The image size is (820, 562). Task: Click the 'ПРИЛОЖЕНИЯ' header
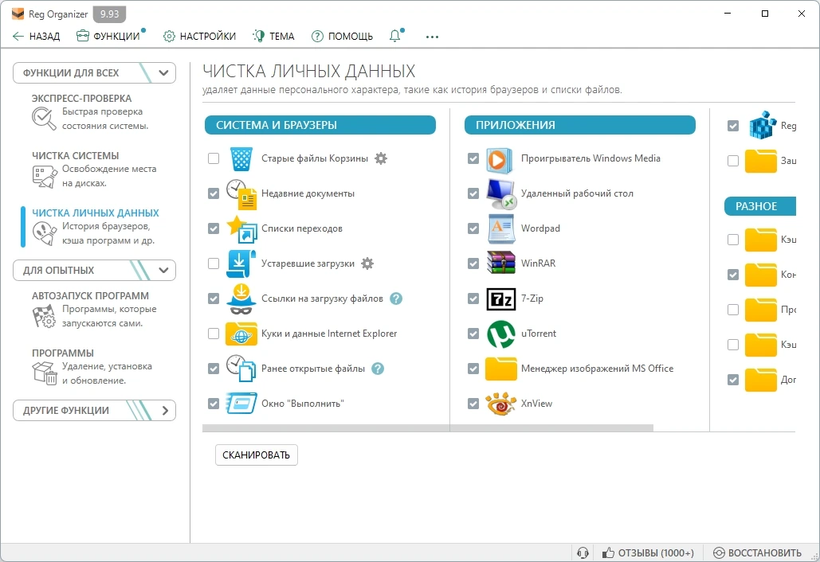pos(580,125)
